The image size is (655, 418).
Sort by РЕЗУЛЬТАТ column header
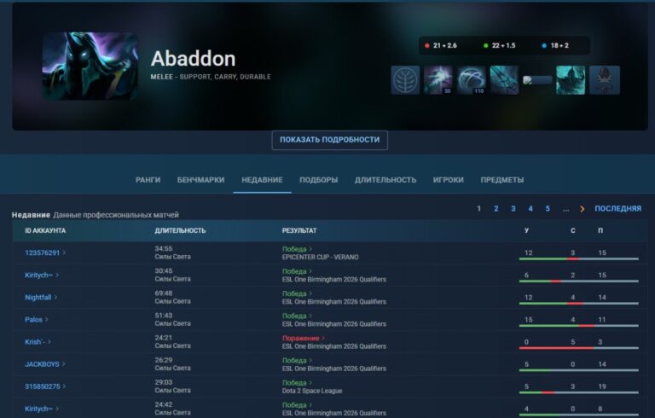pos(299,230)
